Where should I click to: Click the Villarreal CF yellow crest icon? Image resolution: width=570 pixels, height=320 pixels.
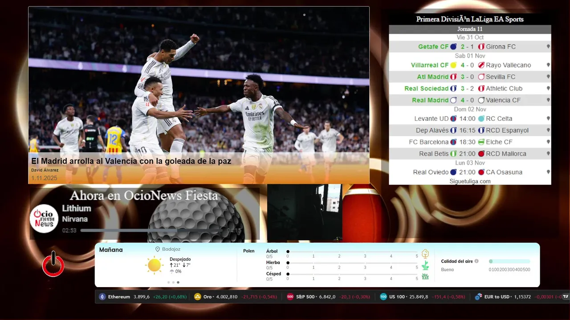coord(454,65)
